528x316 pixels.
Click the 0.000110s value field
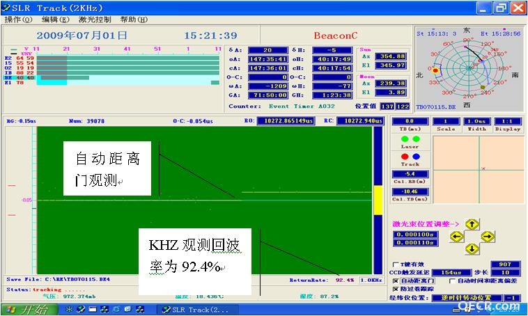pos(416,243)
